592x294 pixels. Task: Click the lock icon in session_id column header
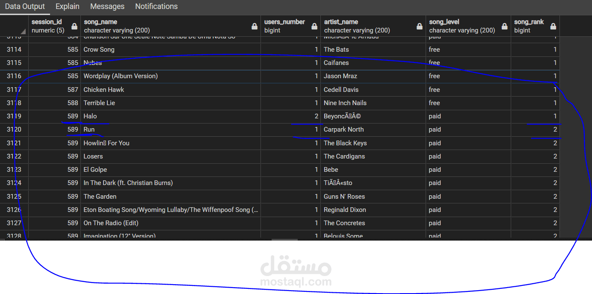point(74,26)
